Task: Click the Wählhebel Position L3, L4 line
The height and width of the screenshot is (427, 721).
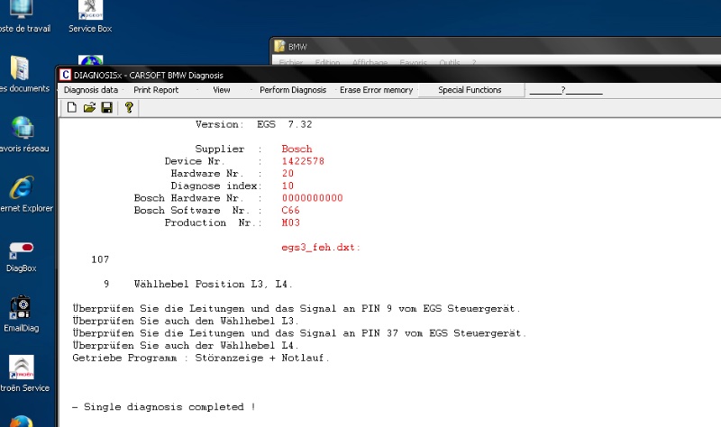Action: pyautogui.click(x=213, y=284)
